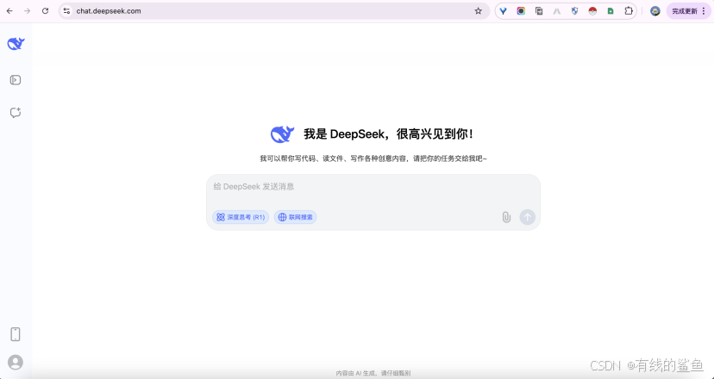Click the site info icon in address bar
The image size is (714, 379).
pyautogui.click(x=67, y=11)
